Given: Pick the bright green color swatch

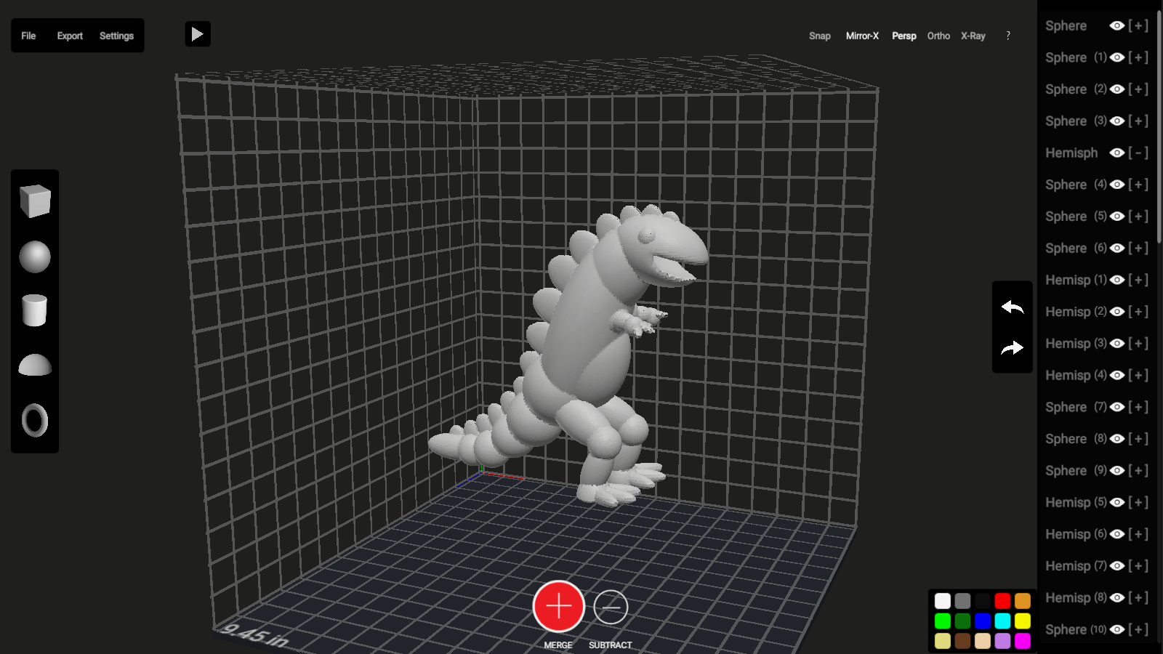Looking at the screenshot, I should [x=943, y=621].
